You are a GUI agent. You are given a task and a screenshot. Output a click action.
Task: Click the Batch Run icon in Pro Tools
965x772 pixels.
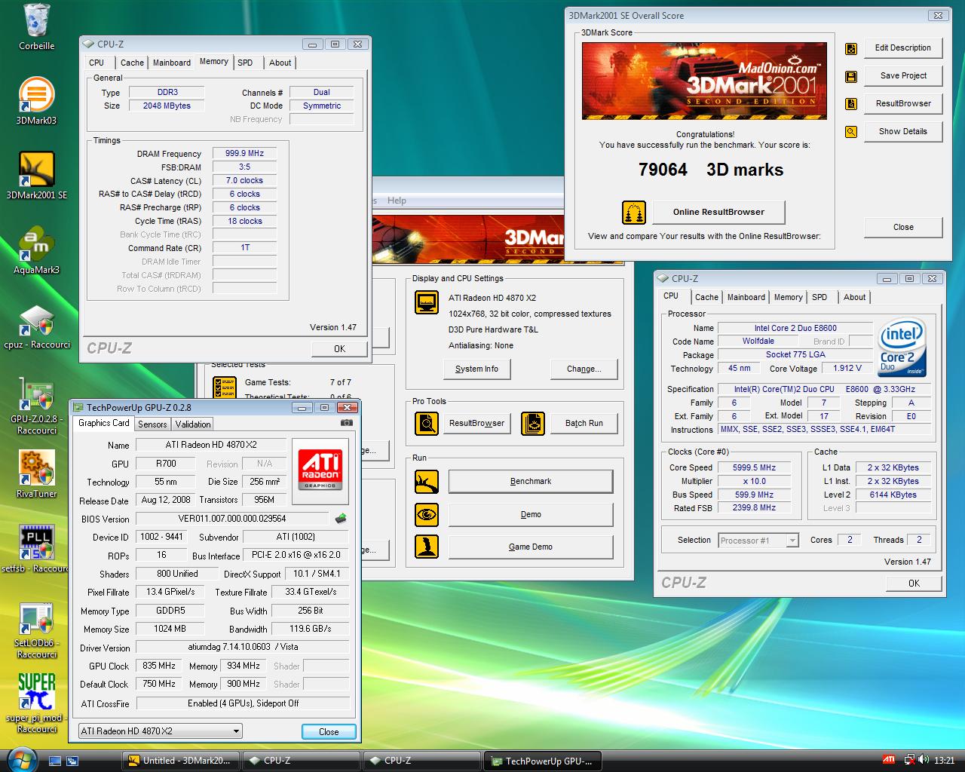tap(533, 424)
